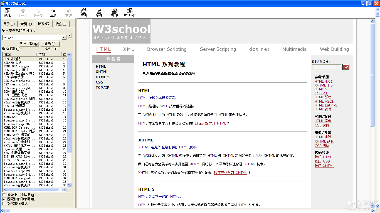Select the HTML DOM Style 对象 result

[x=34, y=131]
